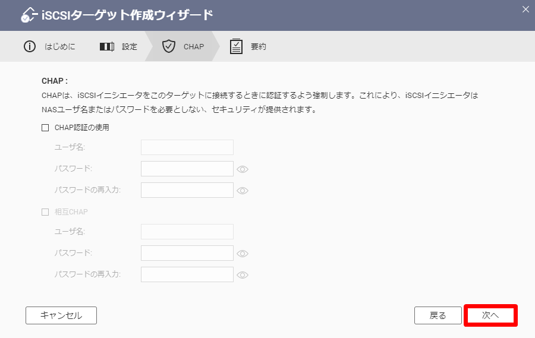This screenshot has width=535, height=338.
Task: Click the info icon beside はじめに
Action: (30, 46)
